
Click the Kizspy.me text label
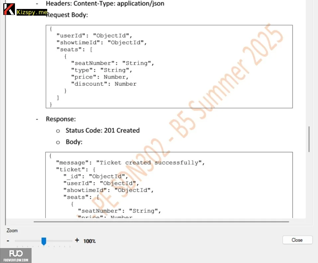pyautogui.click(x=32, y=12)
